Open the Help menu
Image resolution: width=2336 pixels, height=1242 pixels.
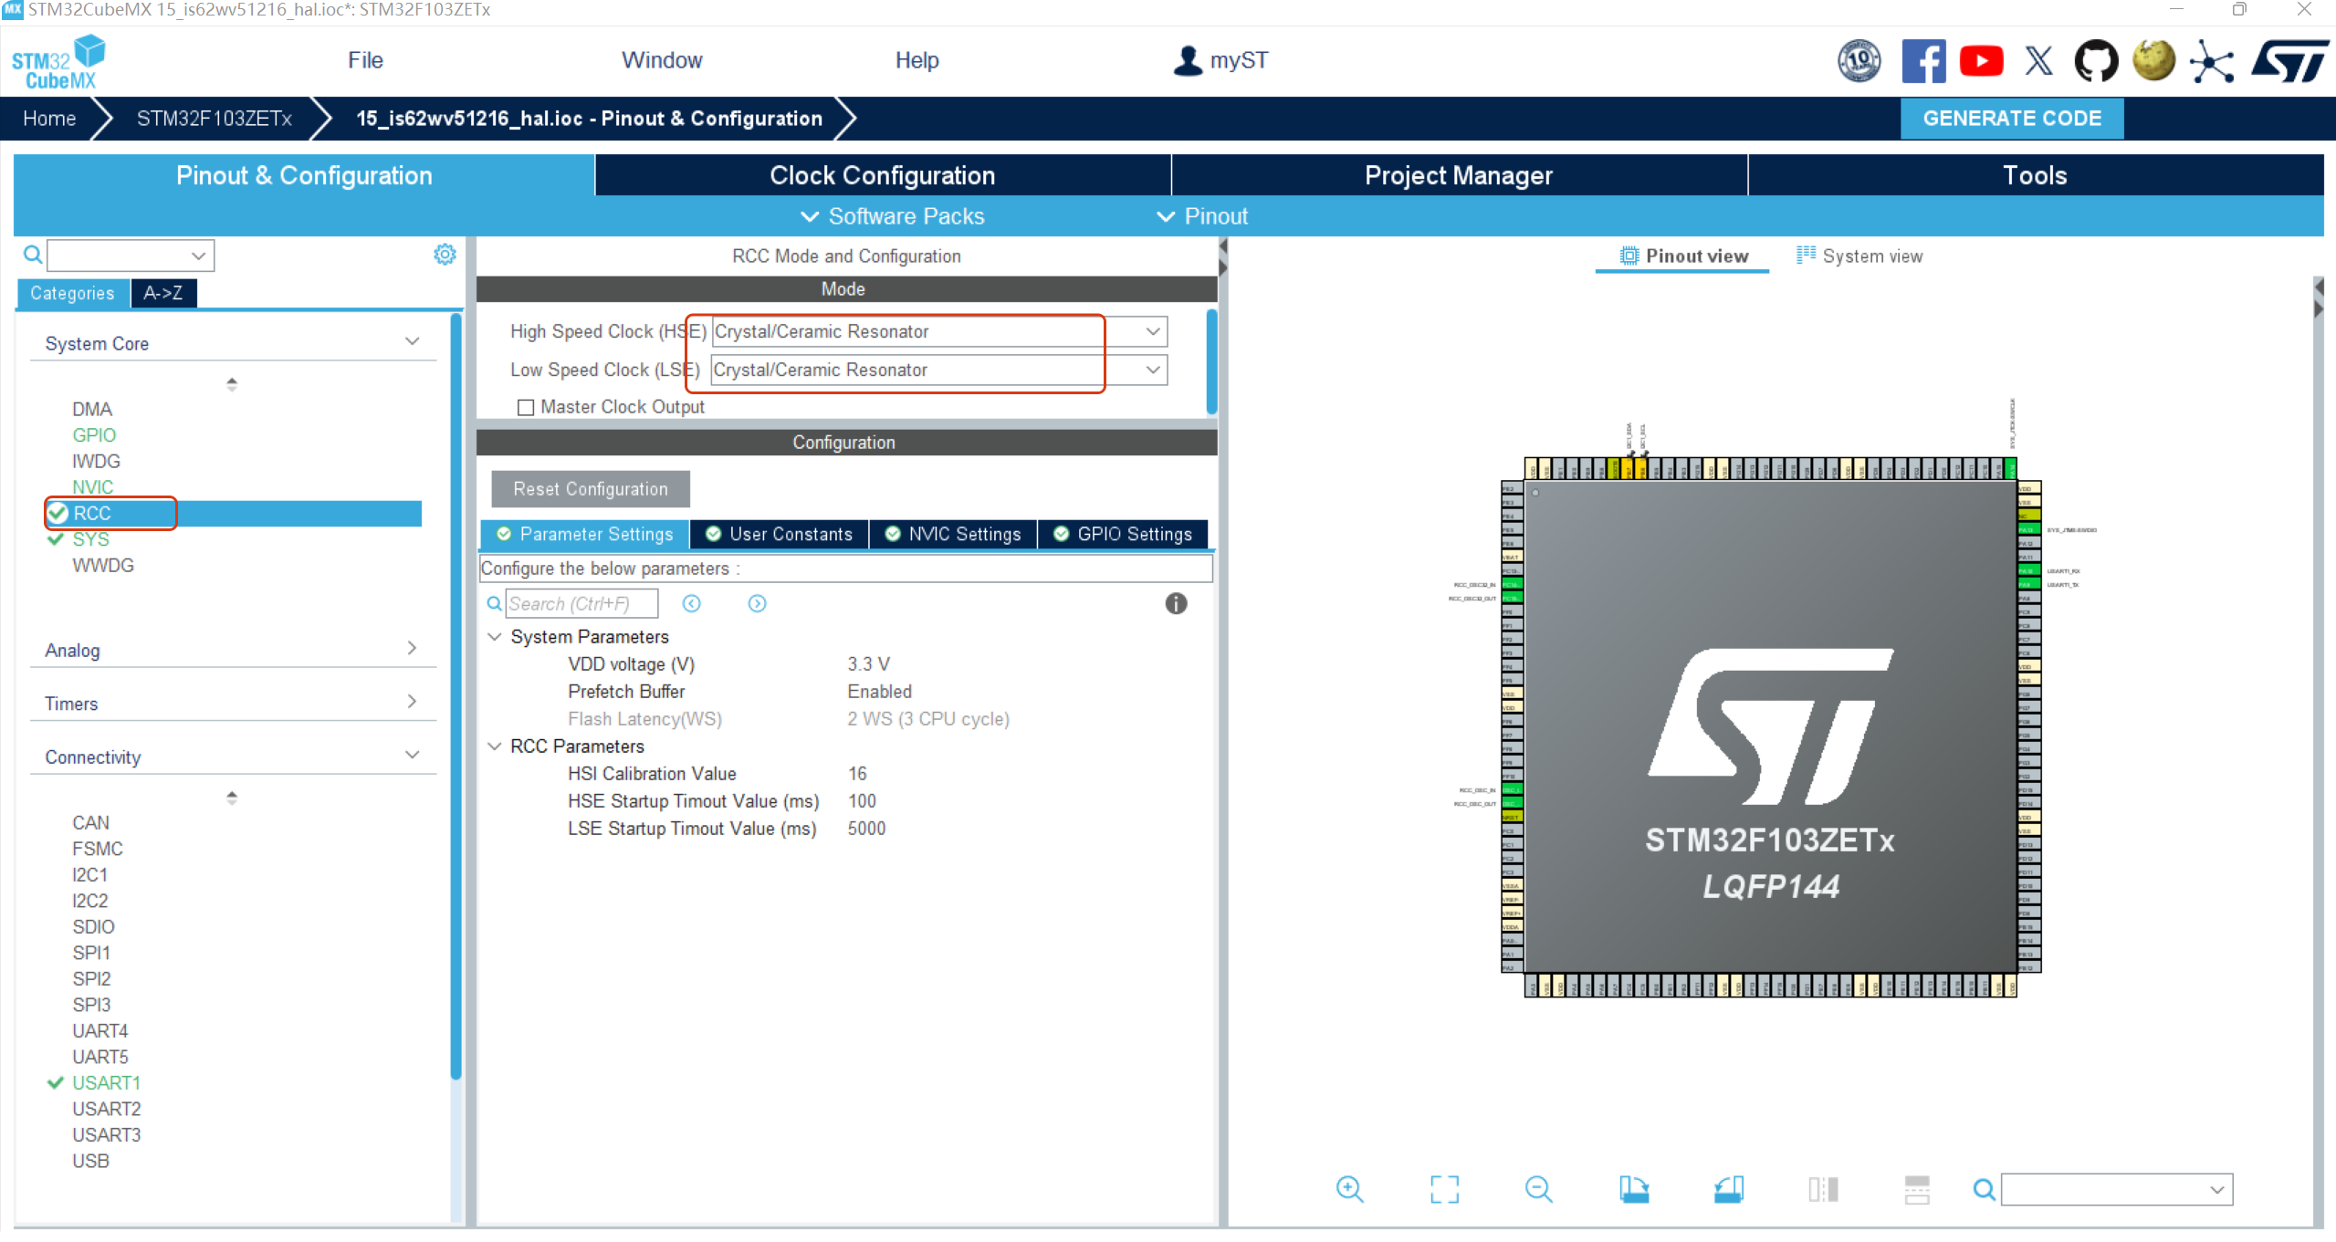(917, 60)
